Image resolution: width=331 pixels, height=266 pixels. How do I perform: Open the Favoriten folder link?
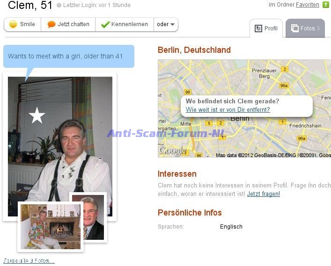pyautogui.click(x=307, y=5)
